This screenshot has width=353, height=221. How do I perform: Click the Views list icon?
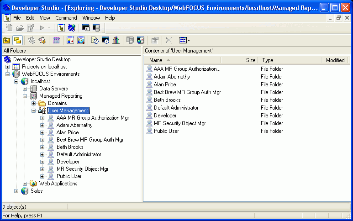(x=183, y=41)
